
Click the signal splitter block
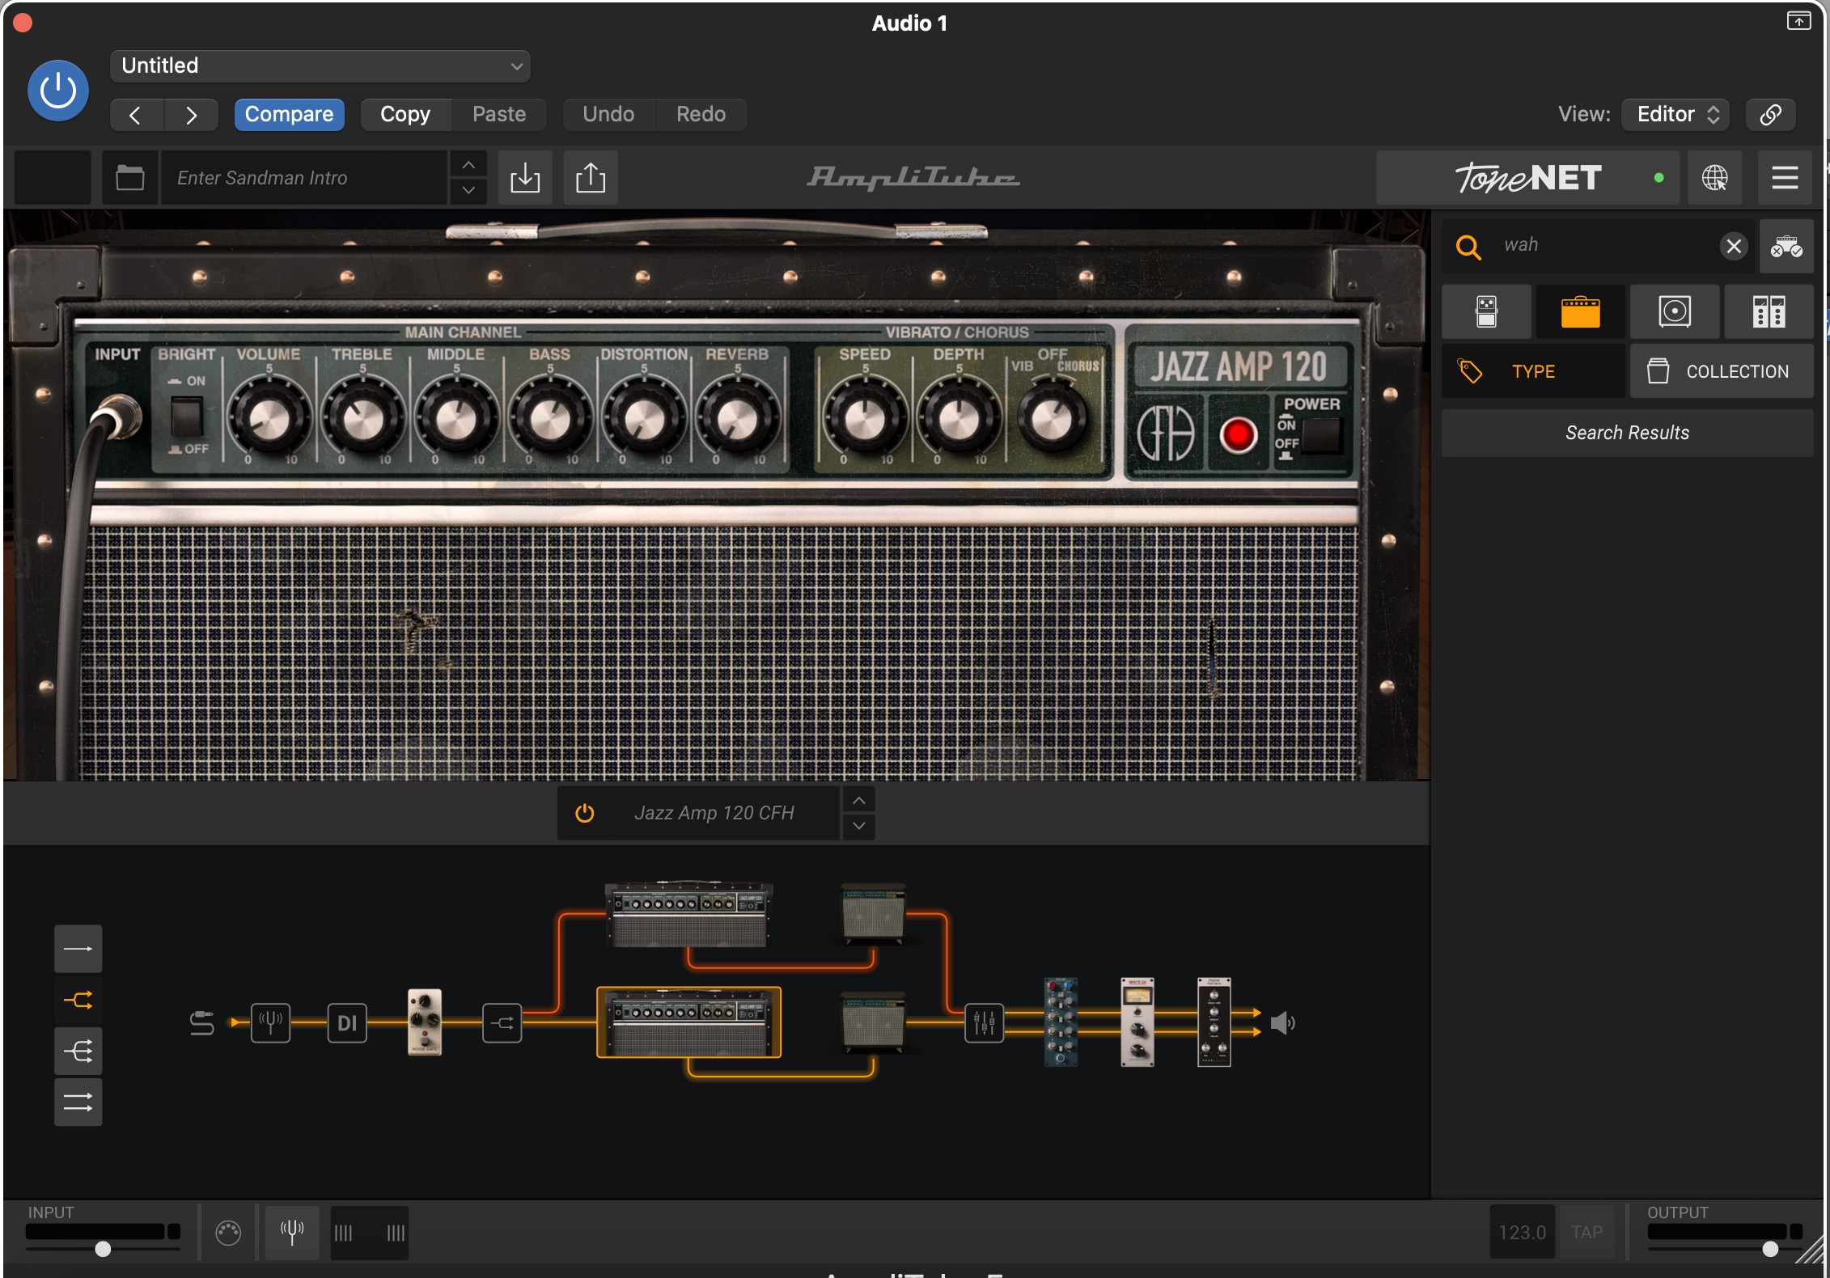[x=502, y=1023]
